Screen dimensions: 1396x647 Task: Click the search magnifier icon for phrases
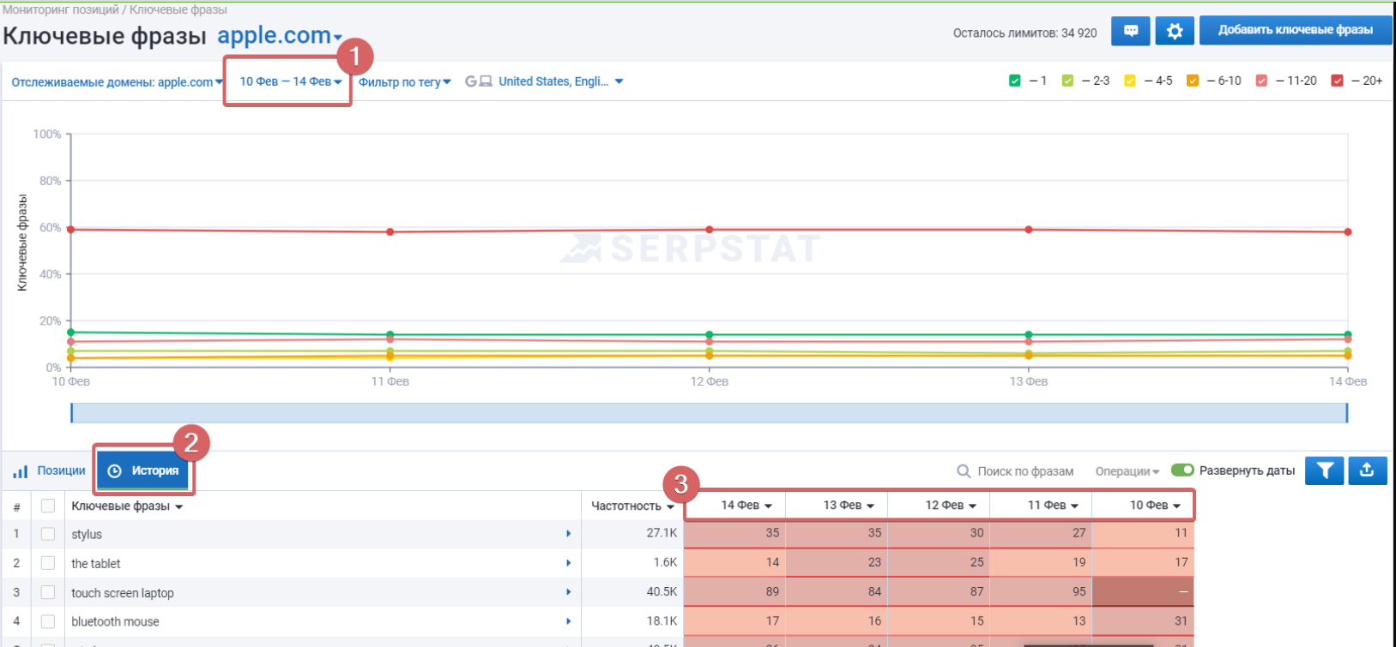coord(964,471)
